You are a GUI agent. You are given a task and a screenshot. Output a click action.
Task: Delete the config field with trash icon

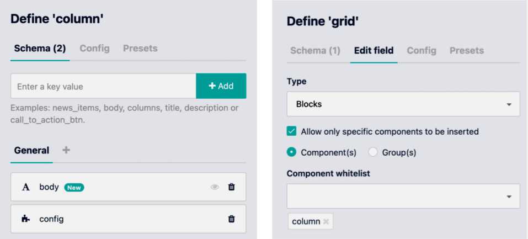coord(231,219)
